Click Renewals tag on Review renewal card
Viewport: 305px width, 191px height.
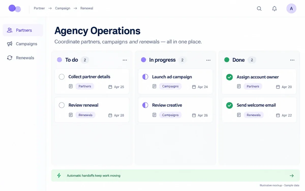85,115
